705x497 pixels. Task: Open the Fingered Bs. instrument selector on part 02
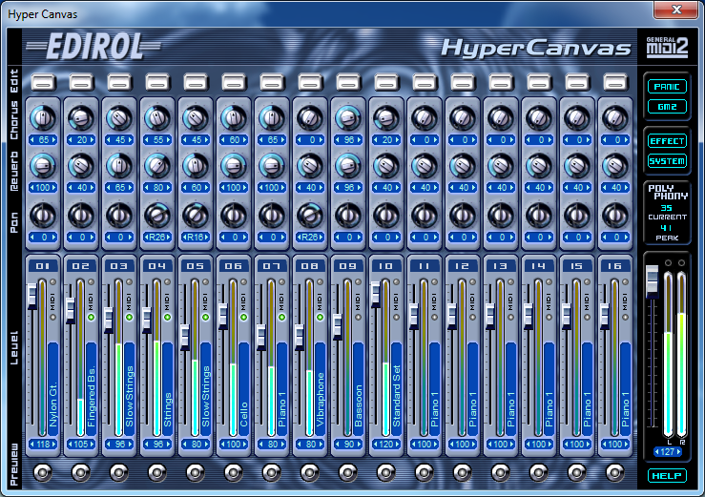(x=92, y=389)
